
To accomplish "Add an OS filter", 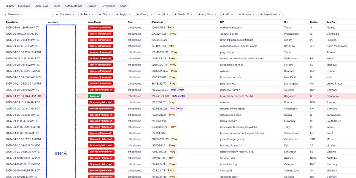I will [228, 14].
